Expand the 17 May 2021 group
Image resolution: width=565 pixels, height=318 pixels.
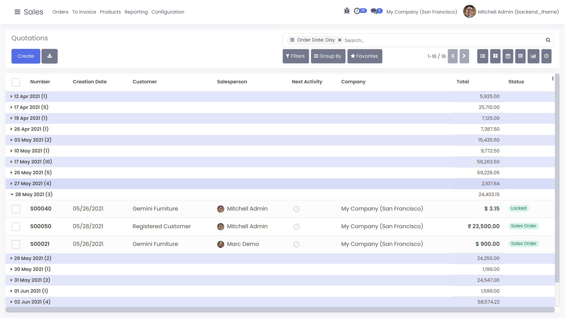click(32, 162)
